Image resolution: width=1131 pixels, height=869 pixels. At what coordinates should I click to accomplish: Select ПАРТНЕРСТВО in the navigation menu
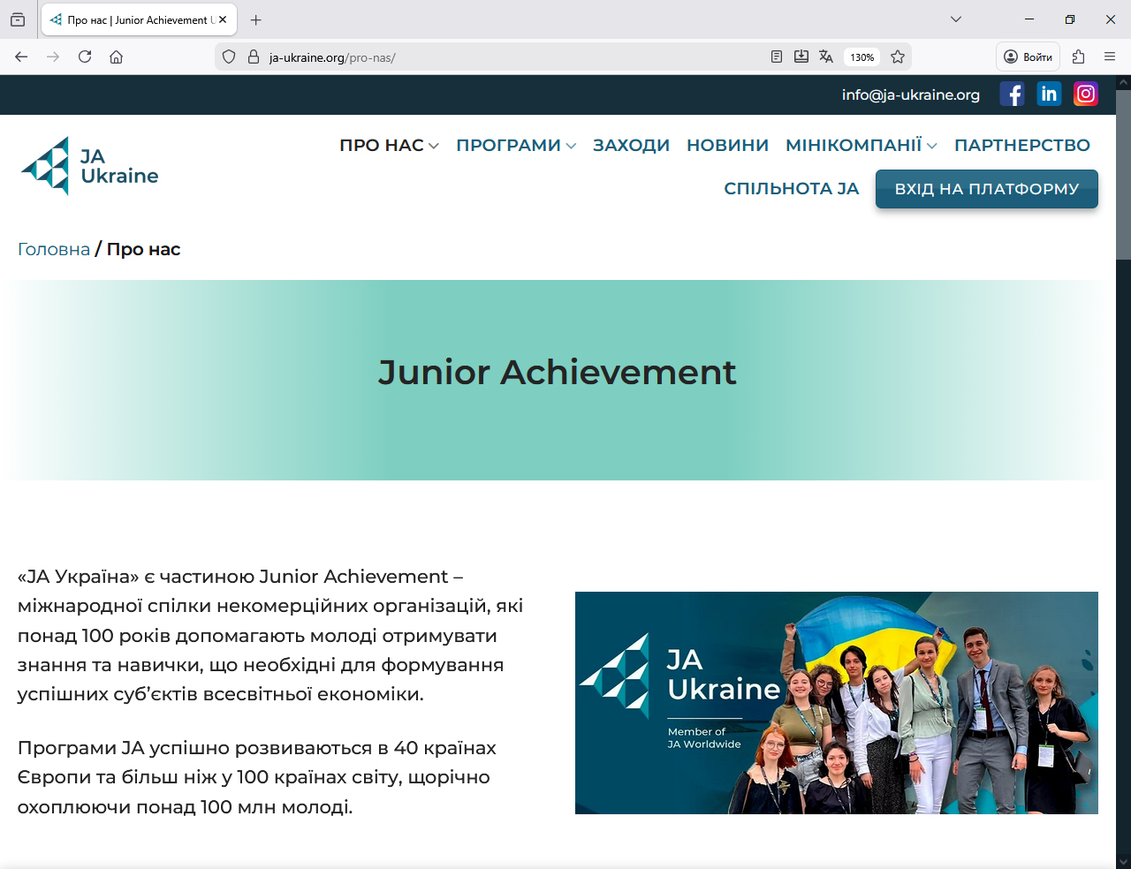coord(1022,145)
